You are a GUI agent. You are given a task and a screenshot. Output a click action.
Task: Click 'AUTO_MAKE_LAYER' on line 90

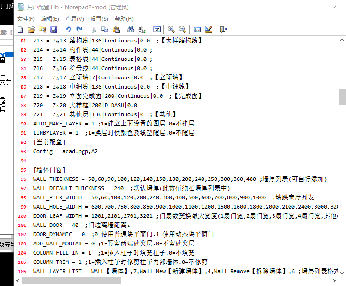tap(57, 124)
